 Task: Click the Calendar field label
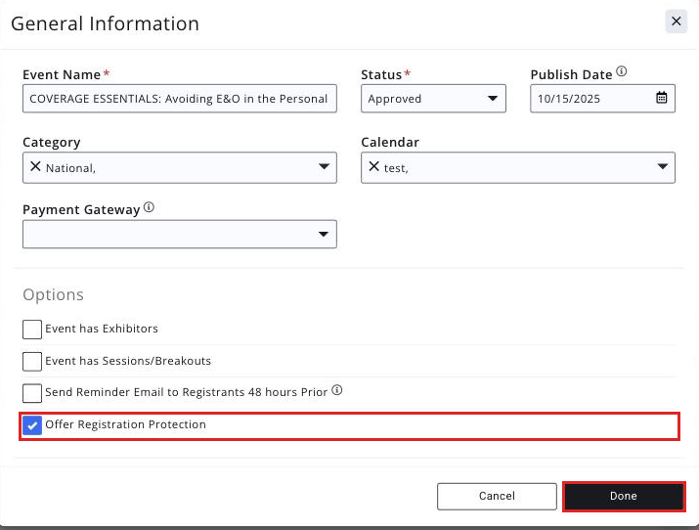390,142
